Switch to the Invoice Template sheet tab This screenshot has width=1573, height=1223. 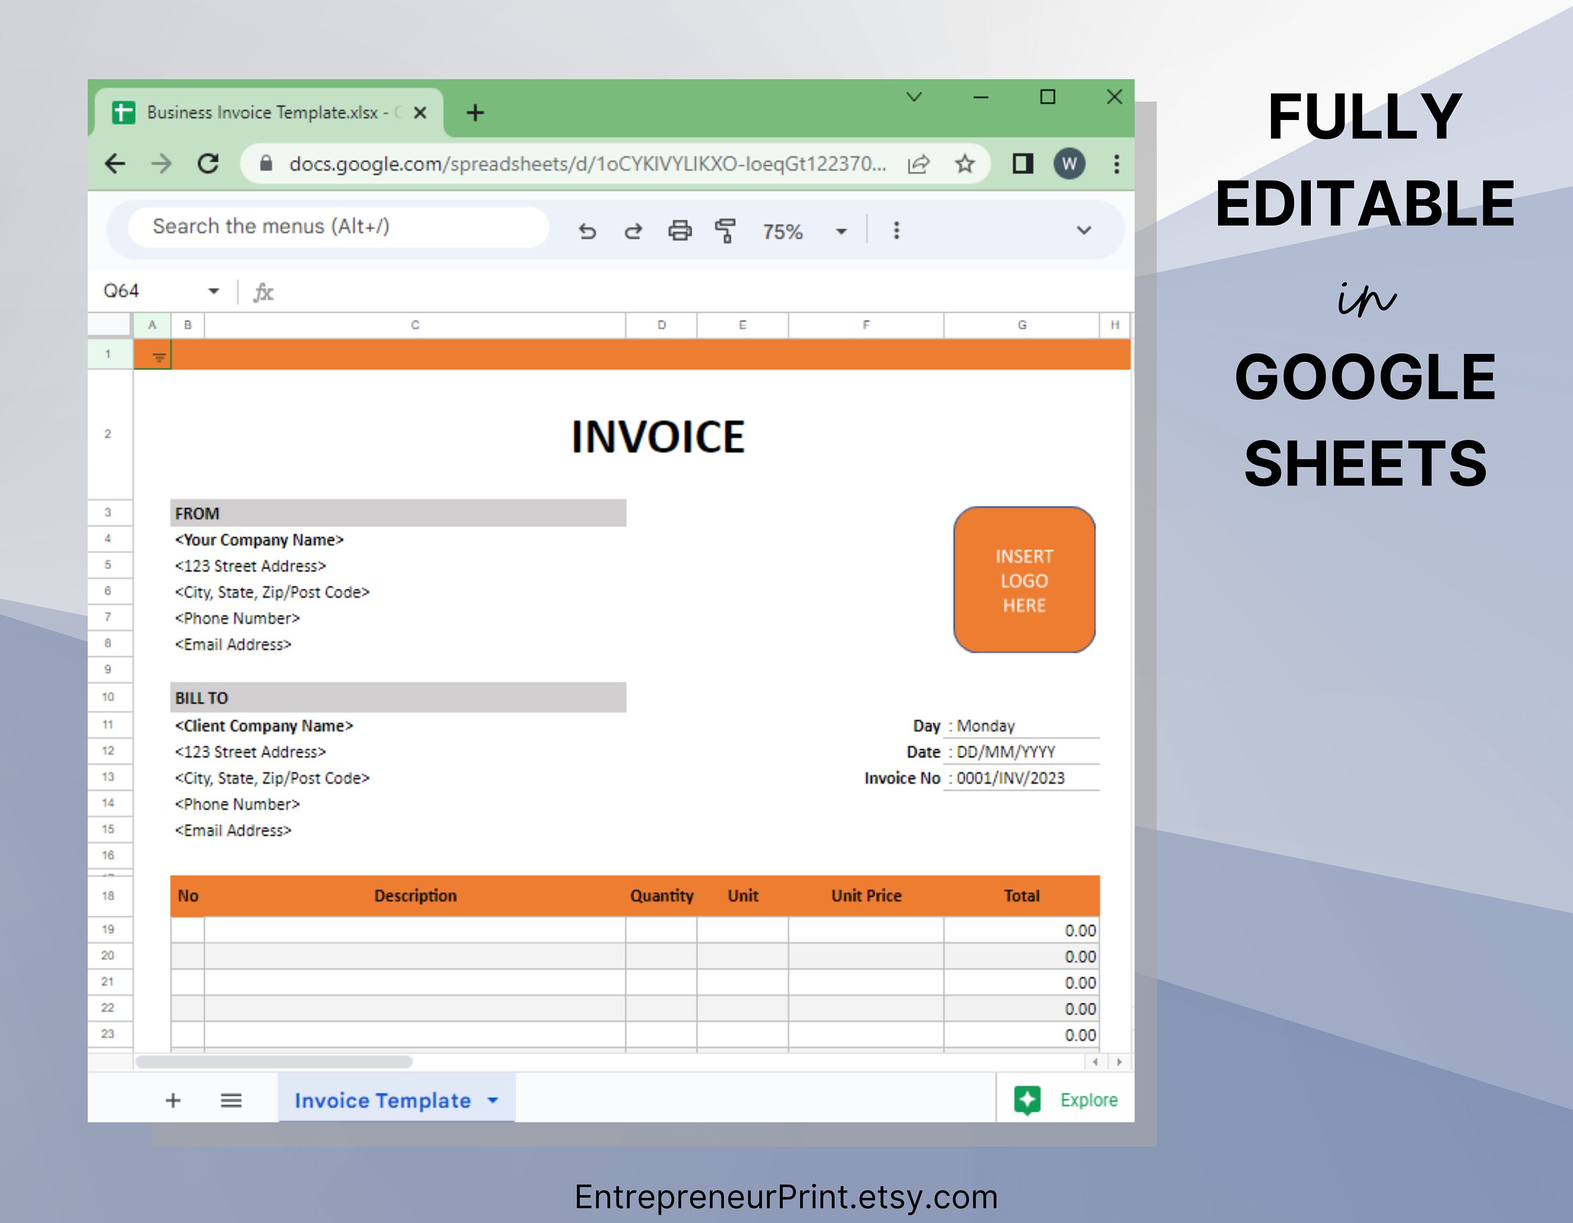(382, 1100)
